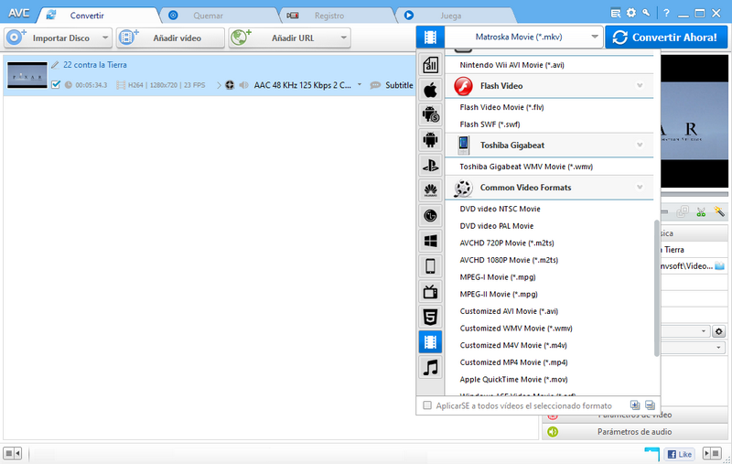Click the add custom profile icon
The height and width of the screenshot is (464, 732).
coord(635,405)
